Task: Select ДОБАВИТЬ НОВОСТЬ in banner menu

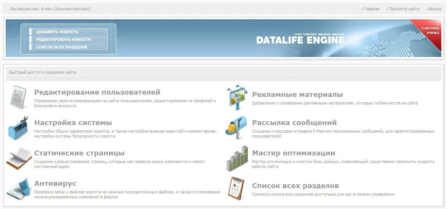Action: click(68, 32)
